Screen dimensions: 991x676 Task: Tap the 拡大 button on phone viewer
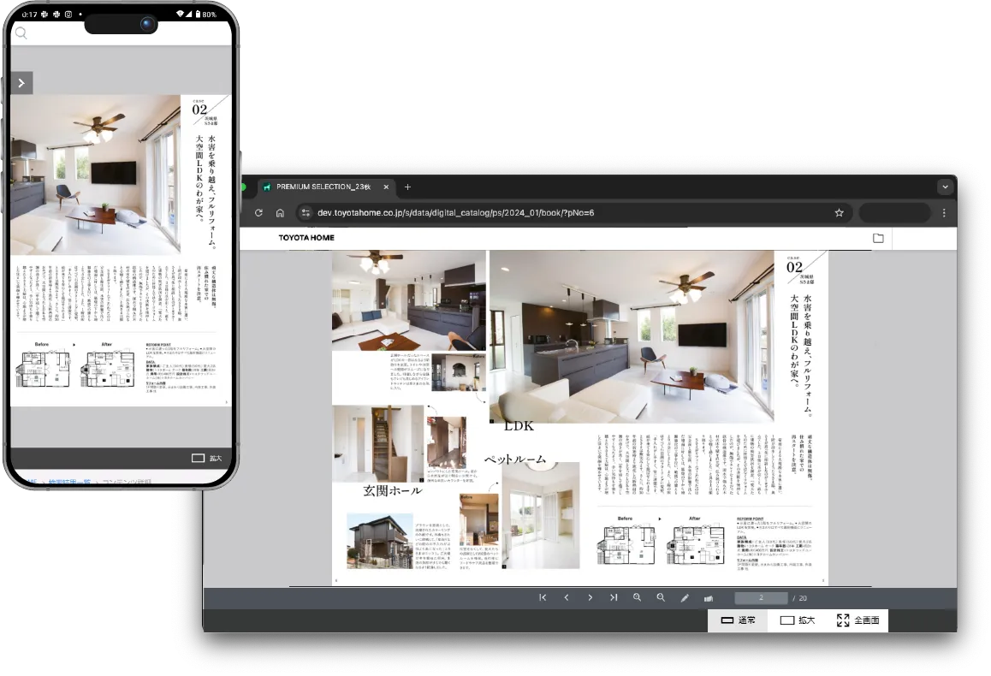(x=207, y=459)
